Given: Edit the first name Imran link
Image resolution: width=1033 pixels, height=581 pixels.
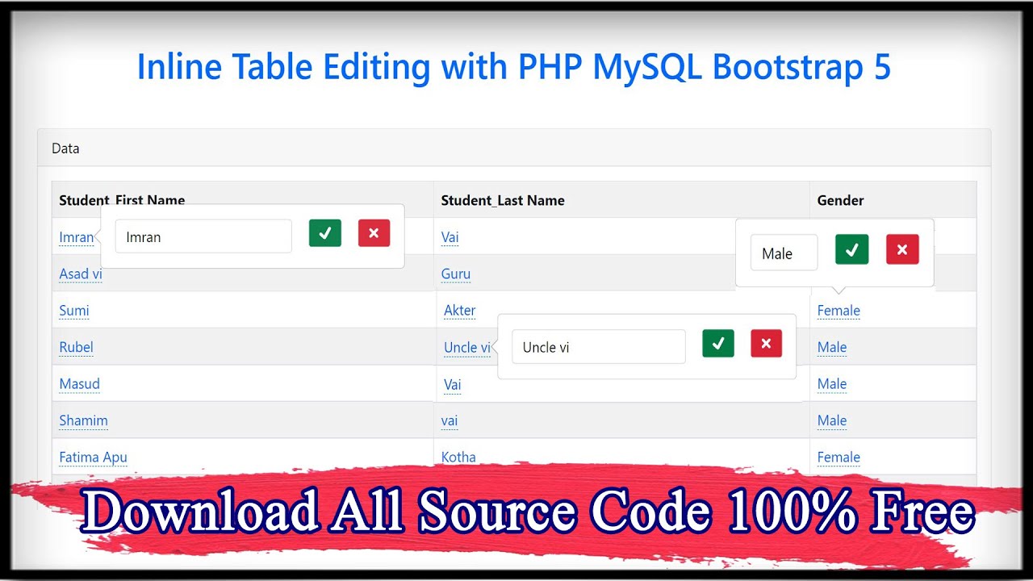Looking at the screenshot, I should click(77, 237).
